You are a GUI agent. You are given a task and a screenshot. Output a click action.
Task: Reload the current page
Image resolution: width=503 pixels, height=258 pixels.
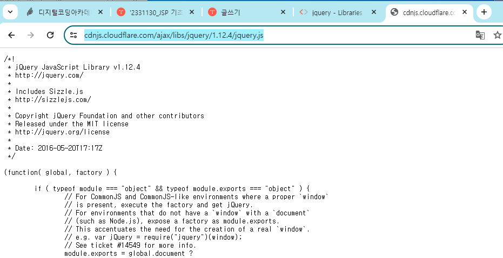click(50, 35)
